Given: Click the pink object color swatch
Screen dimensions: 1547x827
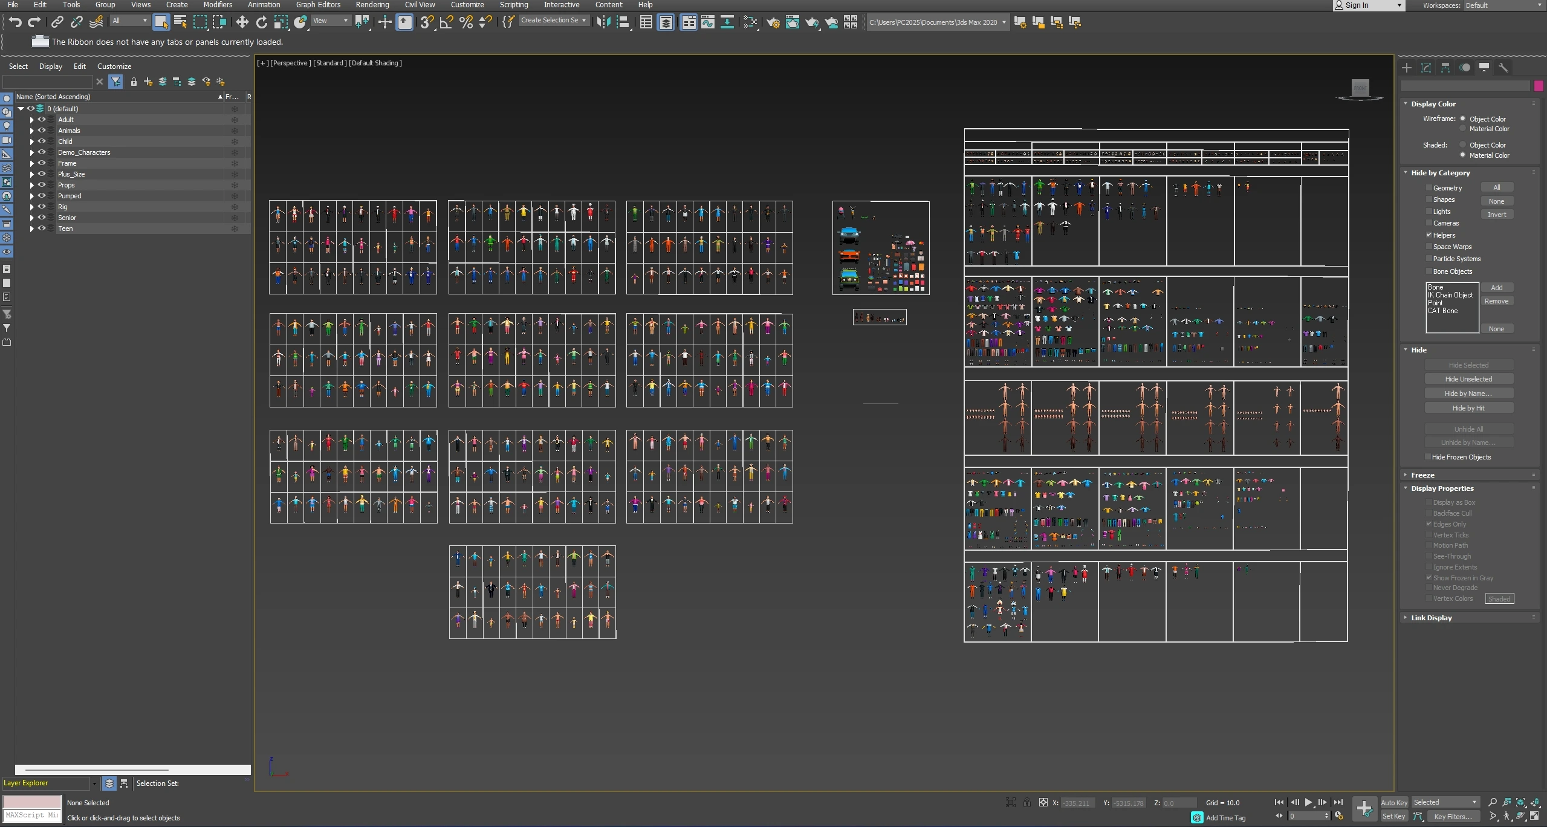Looking at the screenshot, I should [1538, 86].
